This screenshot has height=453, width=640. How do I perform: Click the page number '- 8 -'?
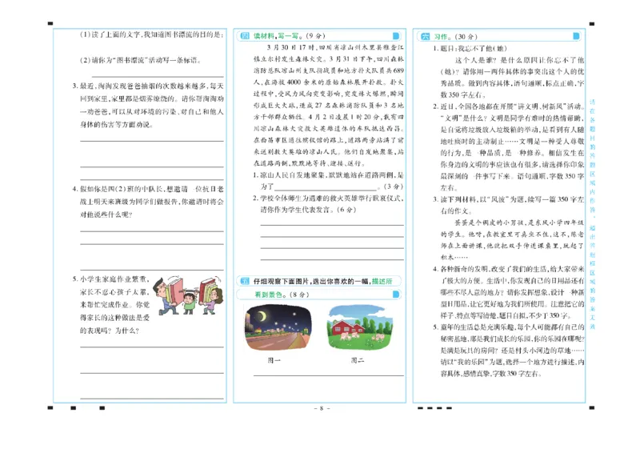point(322,408)
